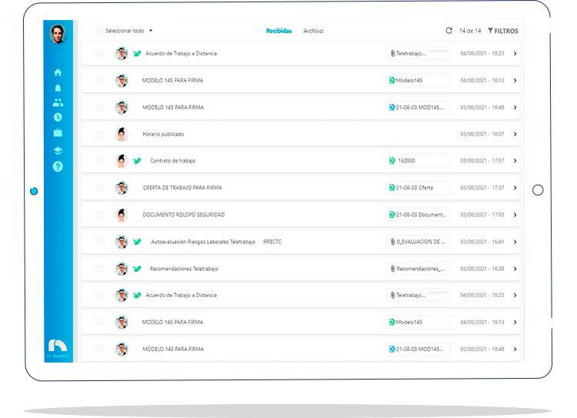The width and height of the screenshot is (577, 418).
Task: Click the refresh icon beside 14 de 14
Action: [x=449, y=31]
